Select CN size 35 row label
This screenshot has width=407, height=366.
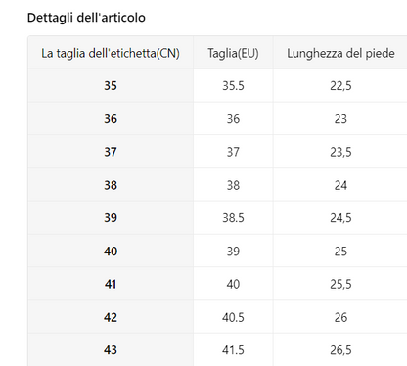tap(111, 85)
